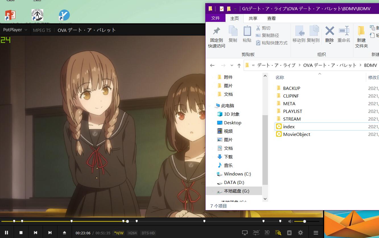Click 粘贴快捷方式 in the ribbon
The height and width of the screenshot is (238, 379).
(272, 43)
